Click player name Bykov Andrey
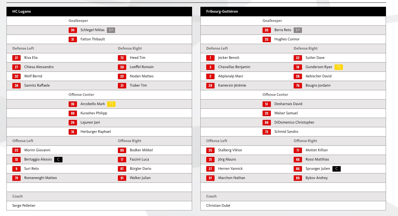The width and height of the screenshot is (398, 216). click(x=317, y=178)
